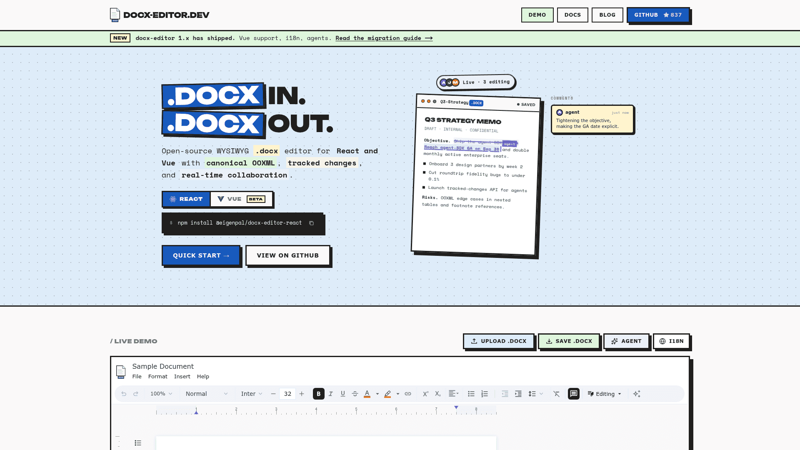This screenshot has width=800, height=450.
Task: Click Upload .DOCX button
Action: pos(498,341)
